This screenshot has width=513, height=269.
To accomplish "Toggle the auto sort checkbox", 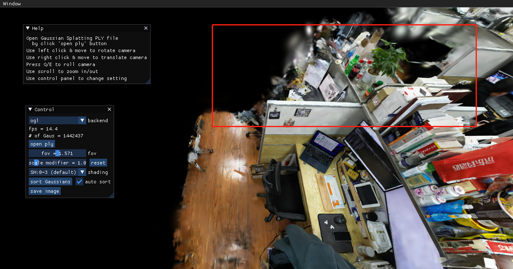I will coord(80,182).
